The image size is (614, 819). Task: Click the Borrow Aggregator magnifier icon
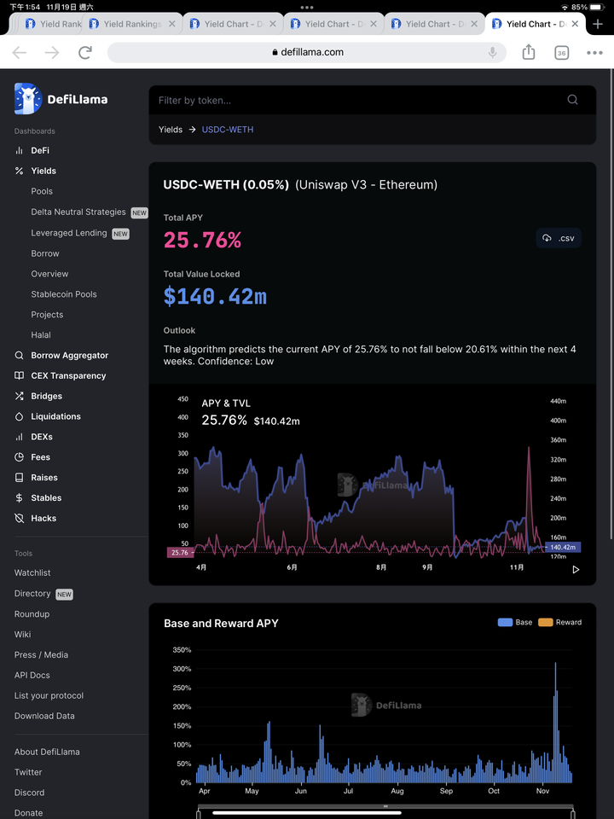20,355
